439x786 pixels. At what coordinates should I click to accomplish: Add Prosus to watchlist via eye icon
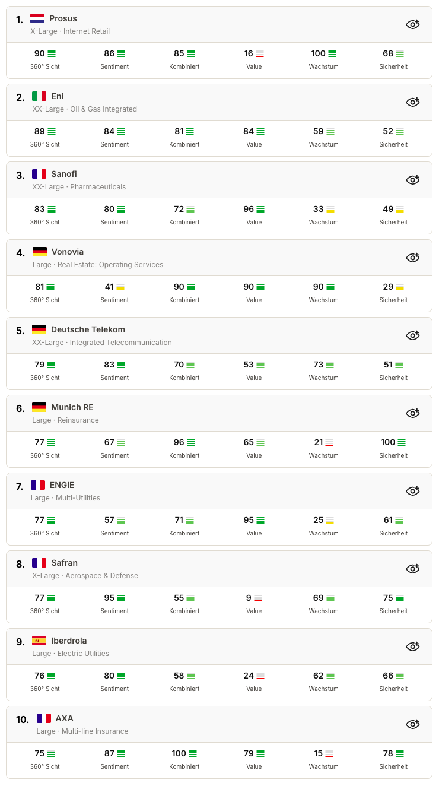412,24
